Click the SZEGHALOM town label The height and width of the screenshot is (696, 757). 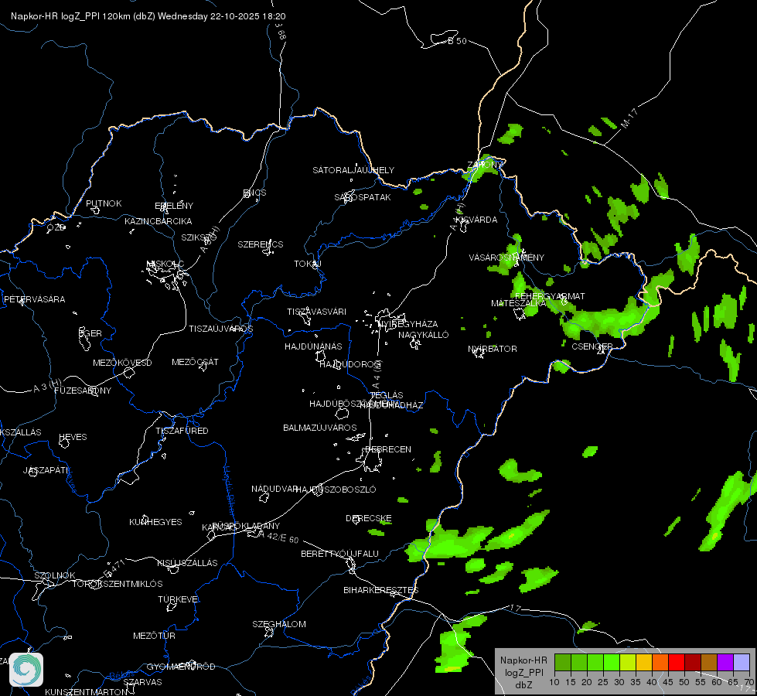pos(279,624)
